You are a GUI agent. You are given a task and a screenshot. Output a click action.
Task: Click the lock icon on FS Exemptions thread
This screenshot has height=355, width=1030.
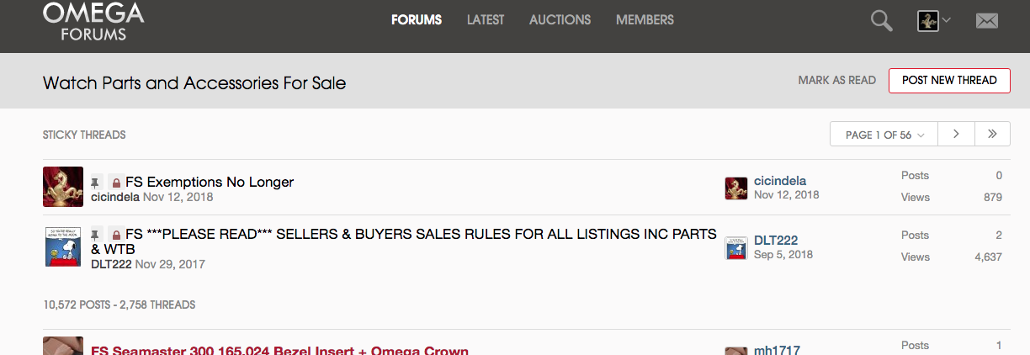click(x=116, y=183)
